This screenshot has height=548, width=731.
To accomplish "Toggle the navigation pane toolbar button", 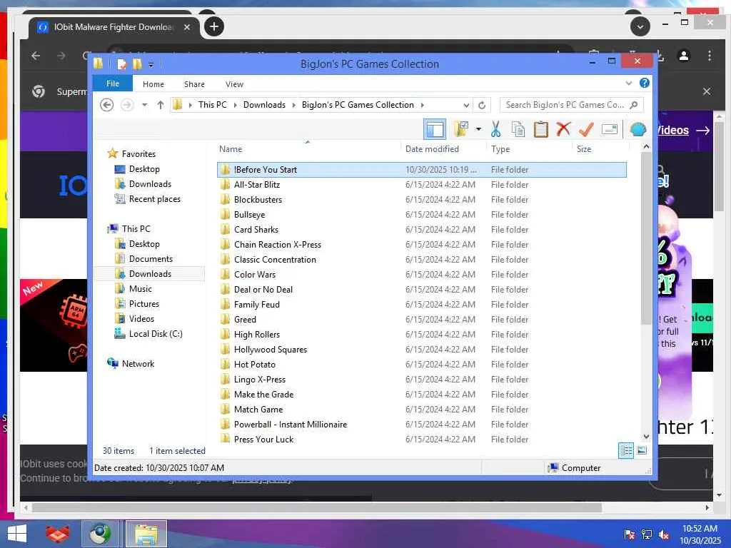I will 435,129.
